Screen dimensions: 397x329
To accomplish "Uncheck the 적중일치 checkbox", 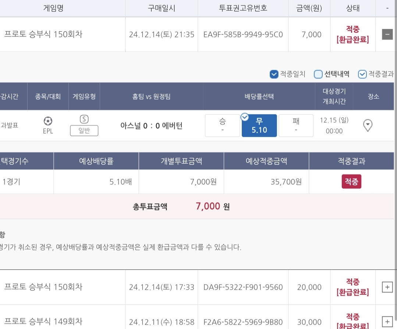I will click(274, 74).
